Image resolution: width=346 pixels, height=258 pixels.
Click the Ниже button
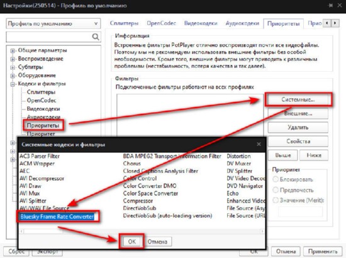[314, 155]
